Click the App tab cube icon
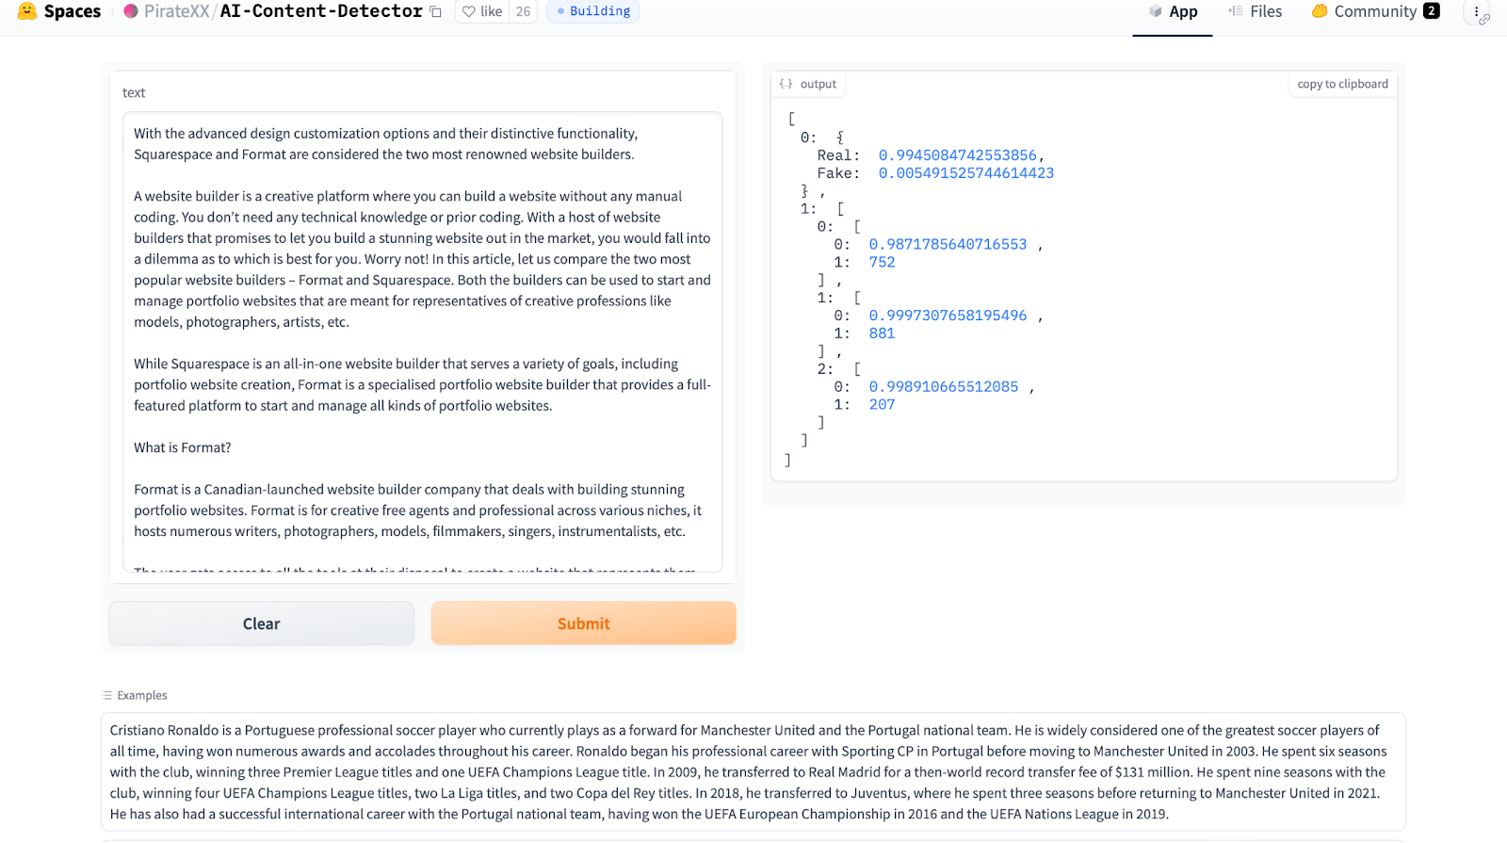 click(1156, 11)
